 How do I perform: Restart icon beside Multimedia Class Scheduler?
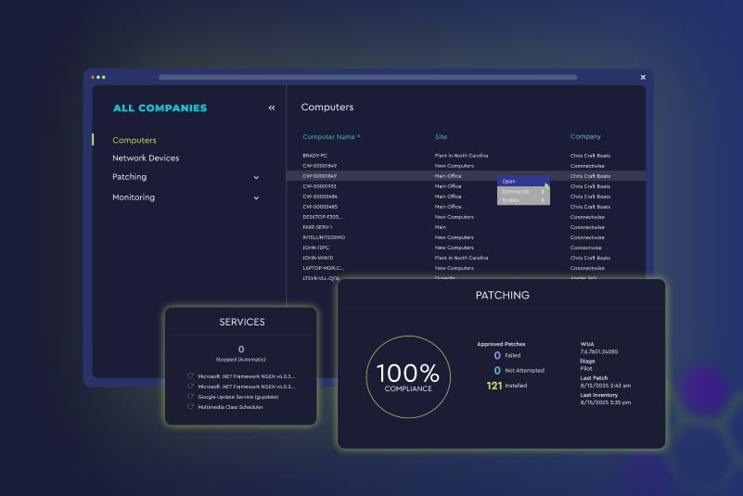click(x=190, y=406)
